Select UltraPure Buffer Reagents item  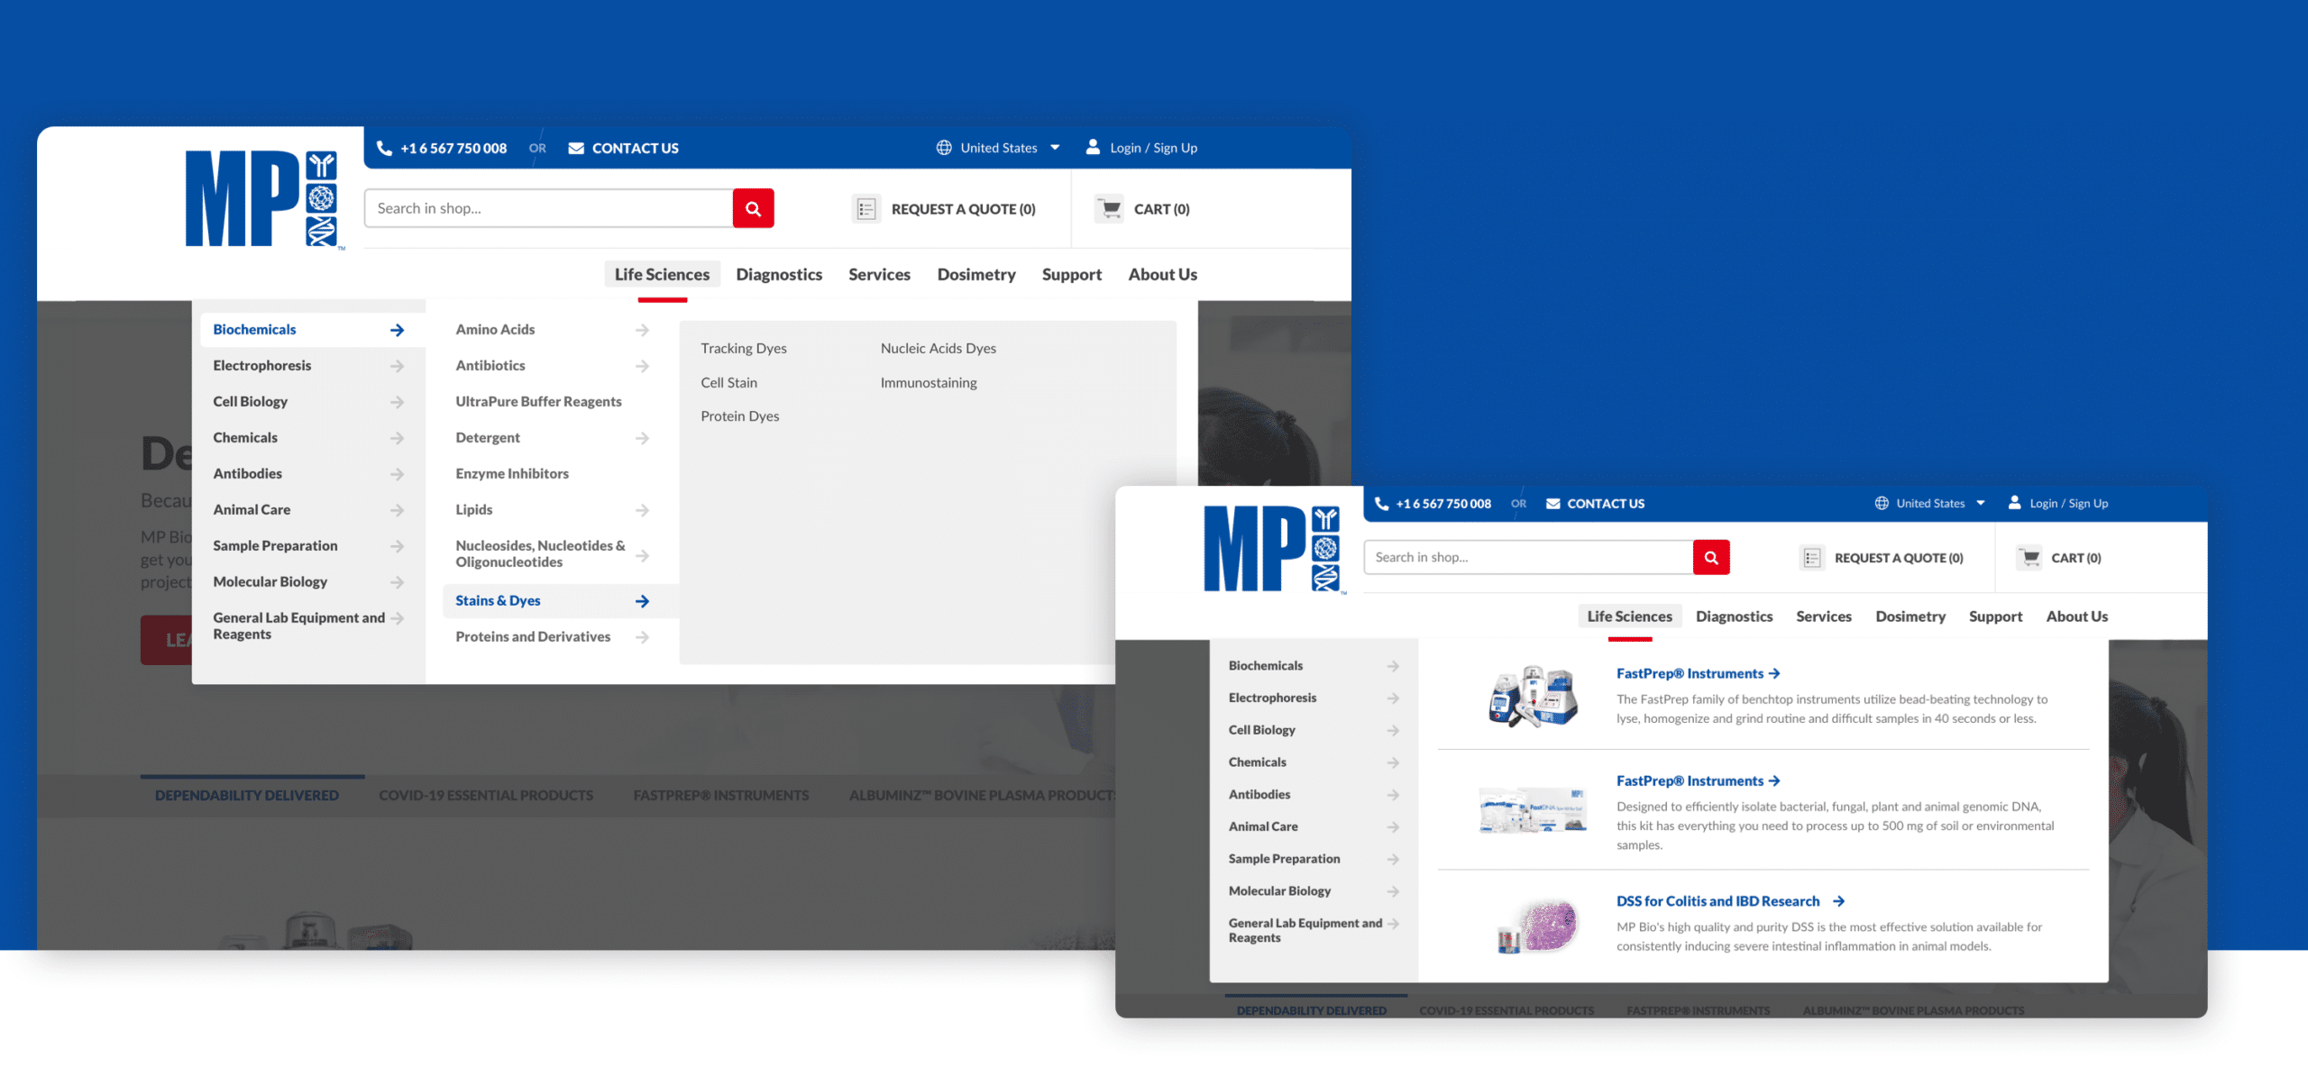click(538, 402)
